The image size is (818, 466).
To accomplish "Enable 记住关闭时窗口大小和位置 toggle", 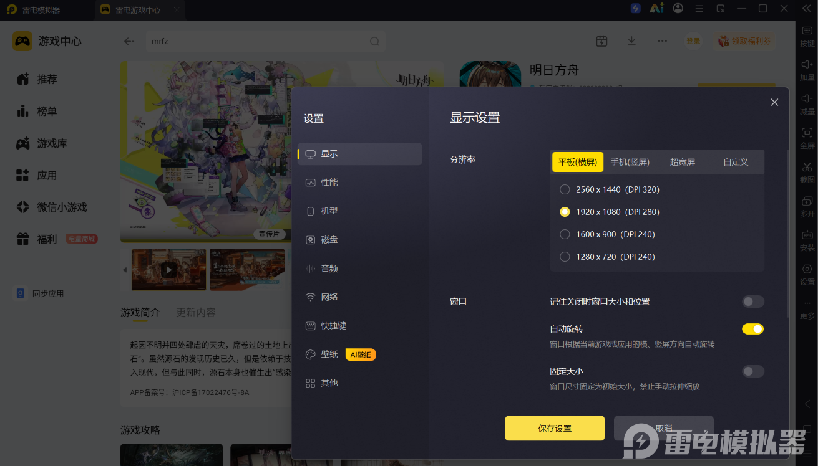I will 753,302.
